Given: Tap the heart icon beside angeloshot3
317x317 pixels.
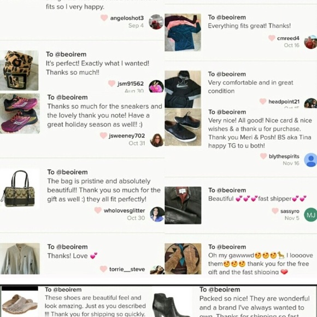Looking at the screenshot, I should [x=104, y=18].
